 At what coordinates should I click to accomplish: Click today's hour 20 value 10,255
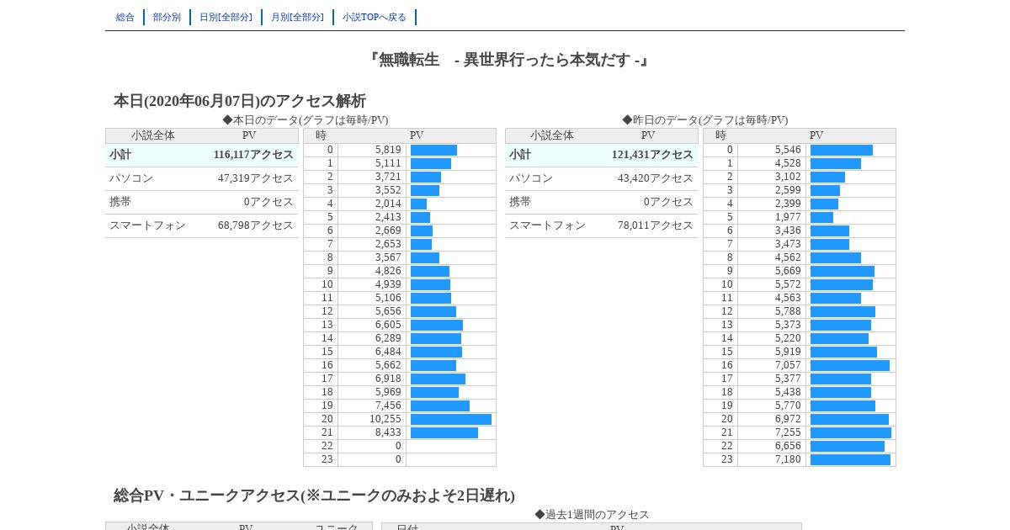point(385,419)
